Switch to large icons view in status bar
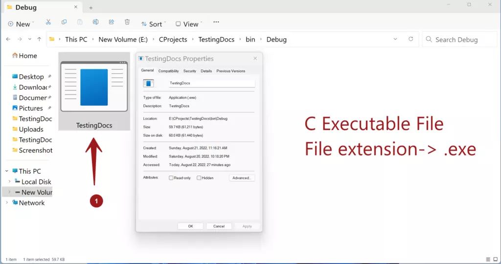 495,259
